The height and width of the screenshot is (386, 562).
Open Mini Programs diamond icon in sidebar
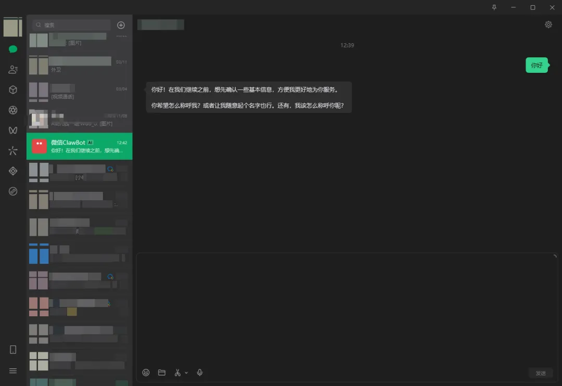pos(13,171)
